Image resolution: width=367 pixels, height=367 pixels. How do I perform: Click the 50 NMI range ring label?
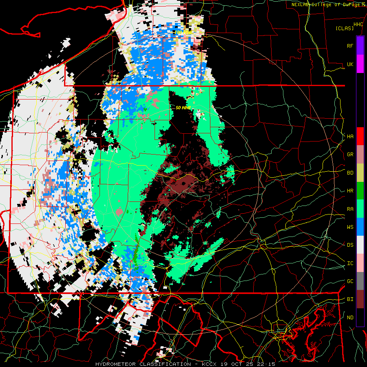pyautogui.click(x=183, y=108)
